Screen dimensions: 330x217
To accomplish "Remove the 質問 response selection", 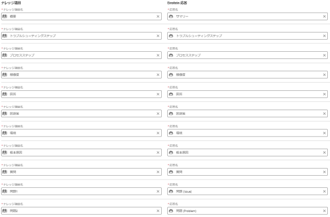I will point(324,172).
